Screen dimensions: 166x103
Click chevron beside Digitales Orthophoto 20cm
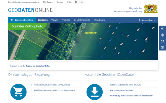point(108,85)
